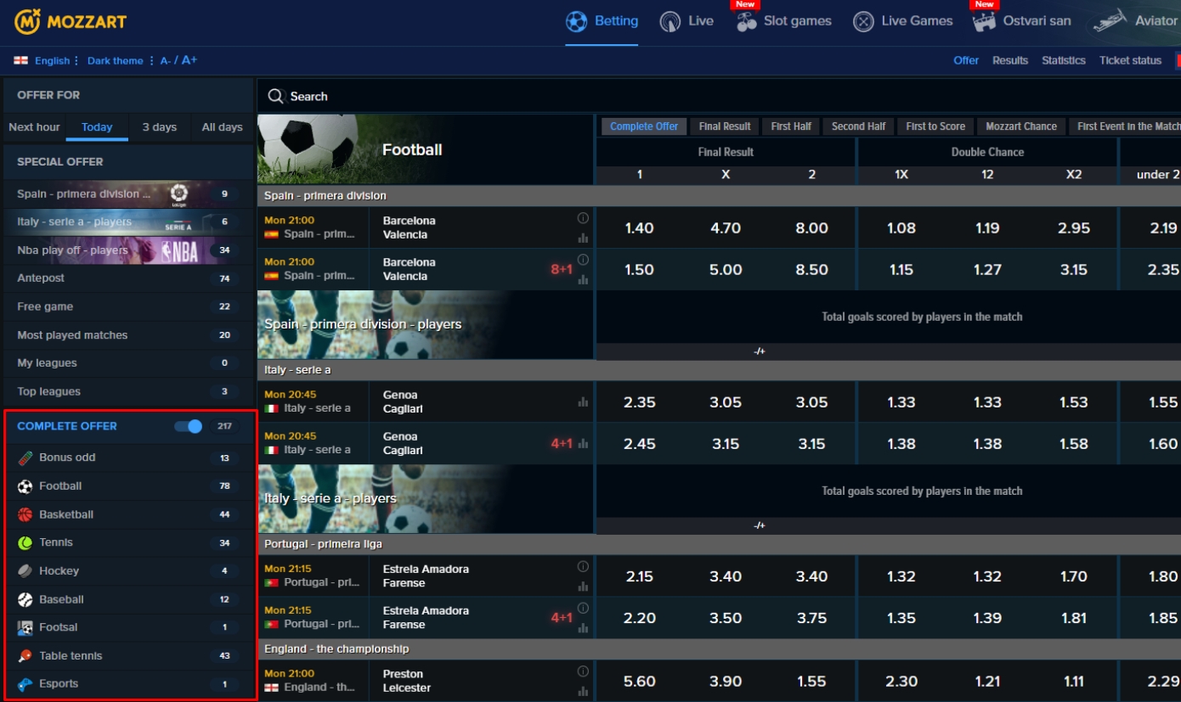Click the Mozzart logo
This screenshot has height=702, width=1181.
point(70,20)
